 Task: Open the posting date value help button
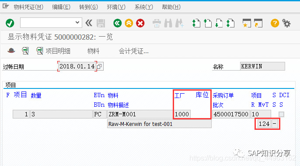pos(100,66)
